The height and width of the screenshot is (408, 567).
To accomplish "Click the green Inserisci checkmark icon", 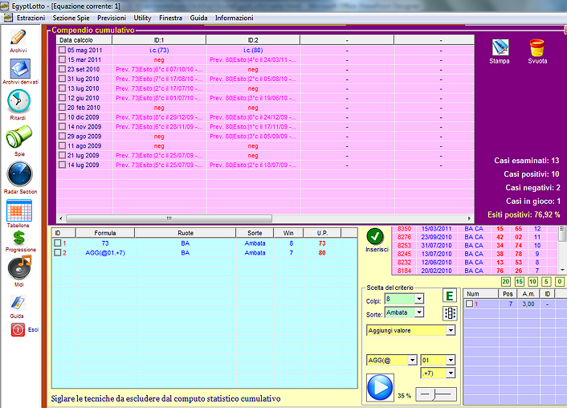I will pos(375,237).
